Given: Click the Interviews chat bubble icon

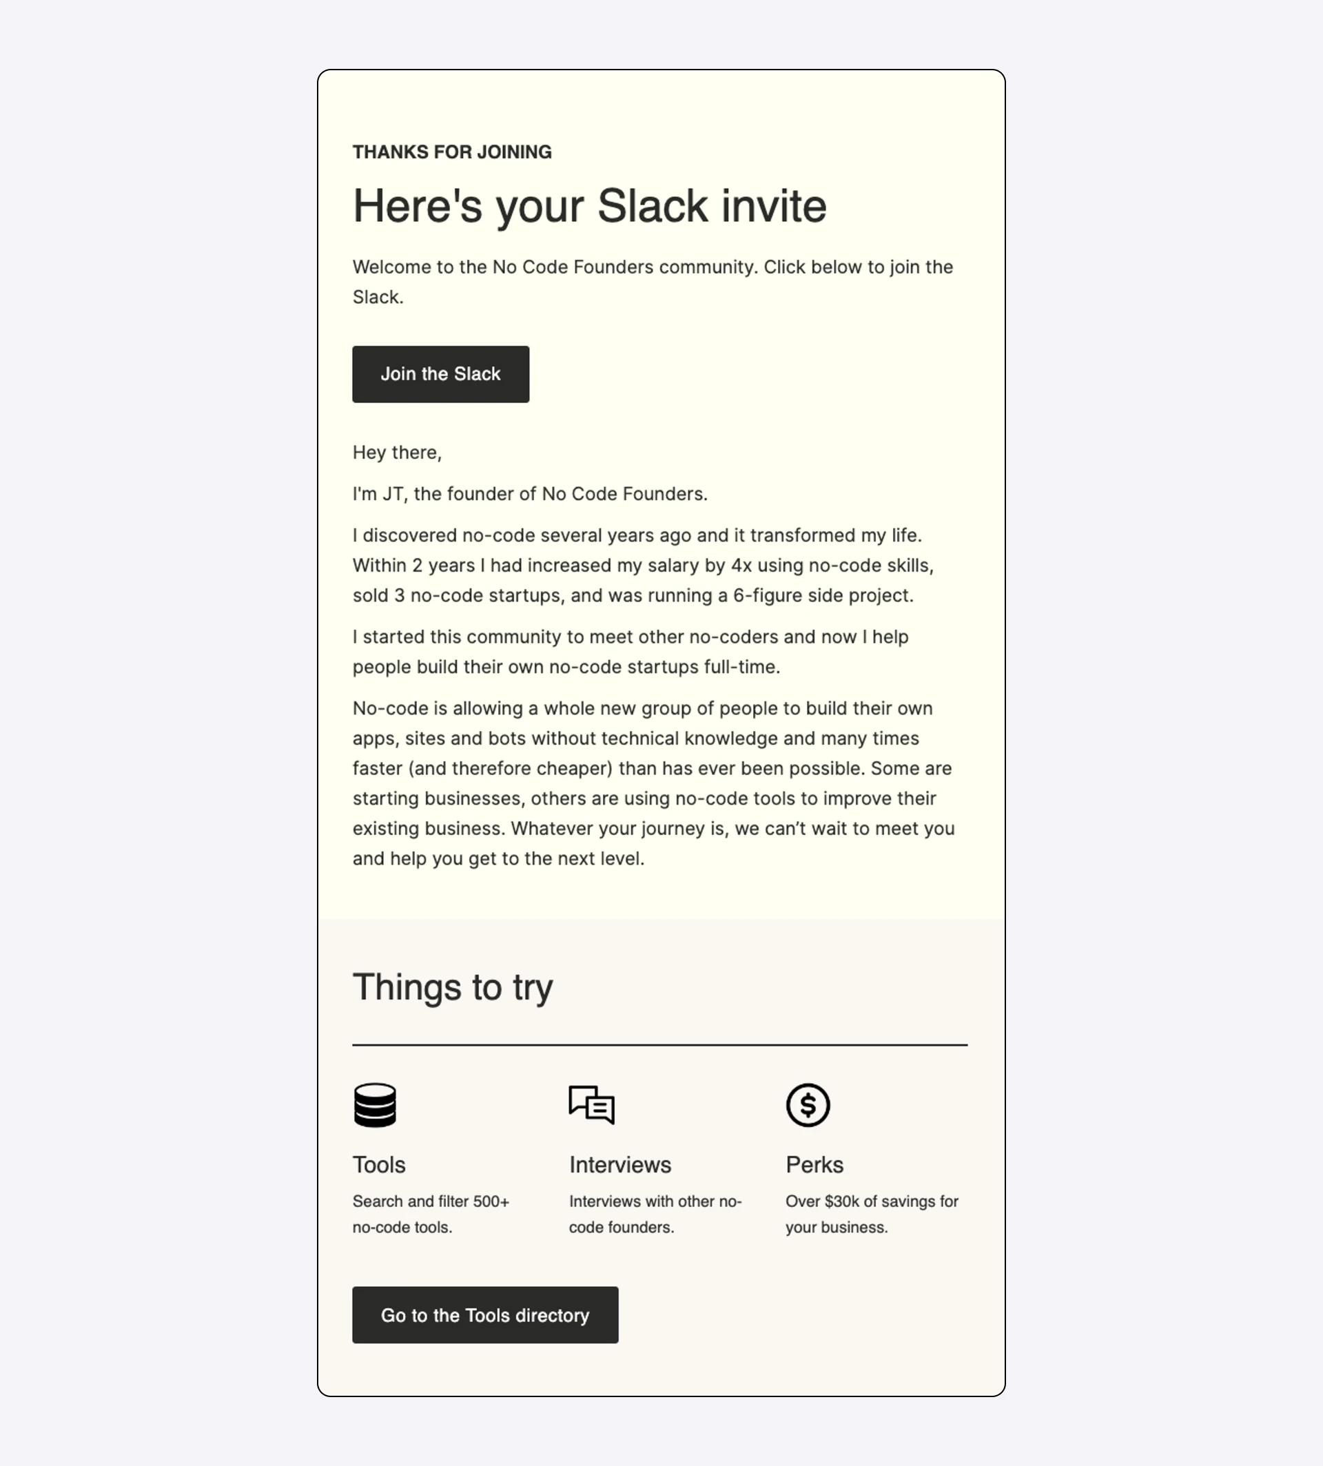Looking at the screenshot, I should tap(591, 1104).
